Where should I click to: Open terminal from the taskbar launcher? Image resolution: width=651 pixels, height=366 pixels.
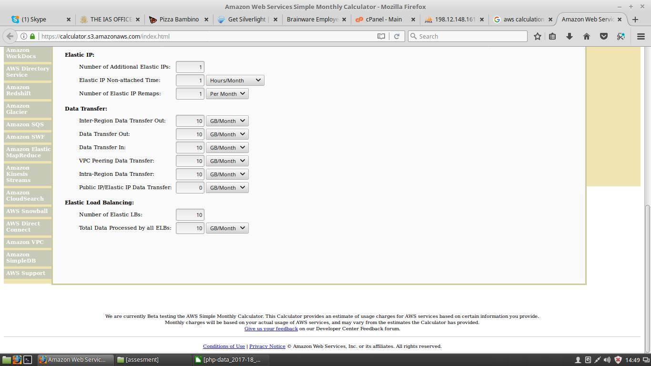point(28,360)
